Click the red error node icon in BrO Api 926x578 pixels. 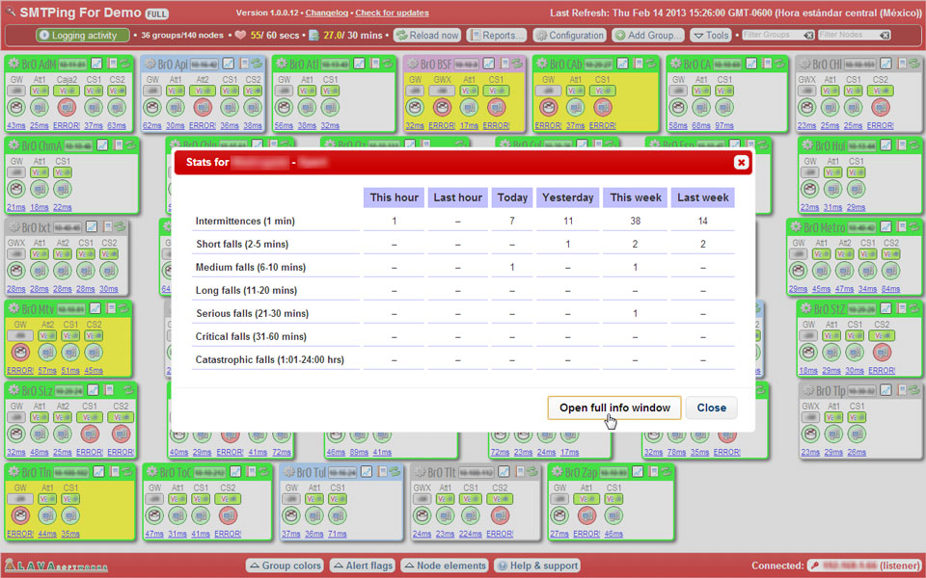(x=203, y=107)
